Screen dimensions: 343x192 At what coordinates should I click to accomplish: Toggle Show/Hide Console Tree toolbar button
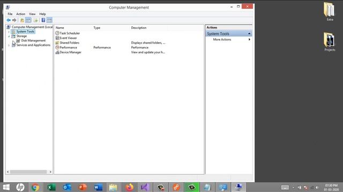coord(28,20)
